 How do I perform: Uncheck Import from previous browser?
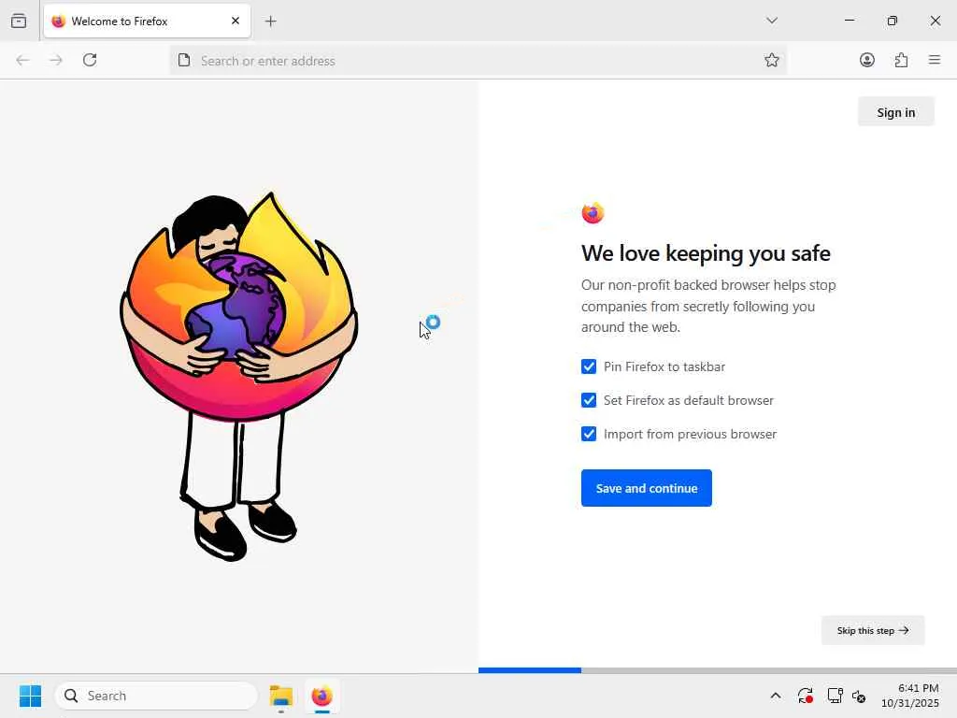pos(589,434)
